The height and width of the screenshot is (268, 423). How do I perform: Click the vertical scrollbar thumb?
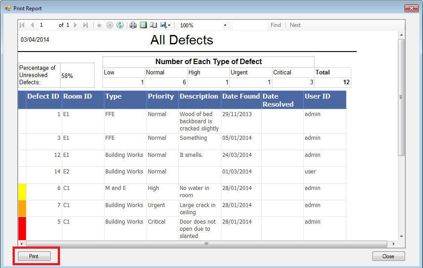pos(401,97)
